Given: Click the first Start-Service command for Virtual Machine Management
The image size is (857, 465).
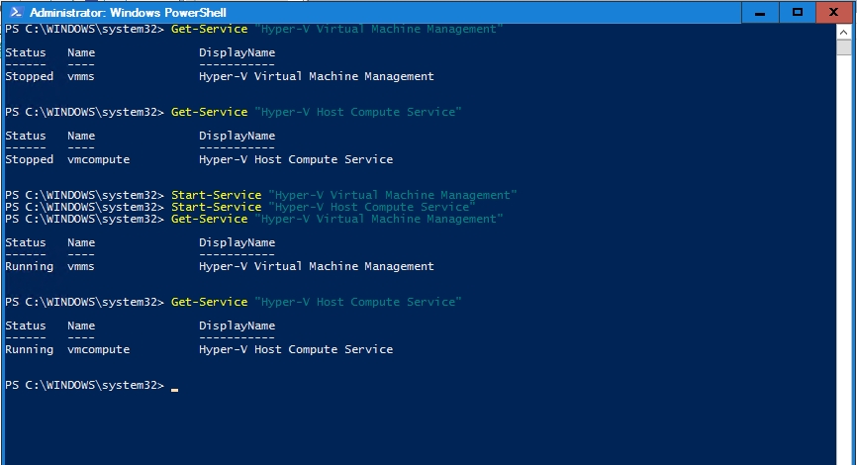Looking at the screenshot, I should [343, 195].
